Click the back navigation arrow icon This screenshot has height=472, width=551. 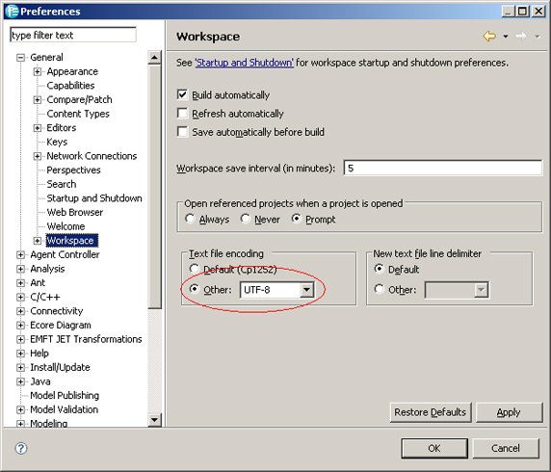tap(489, 36)
